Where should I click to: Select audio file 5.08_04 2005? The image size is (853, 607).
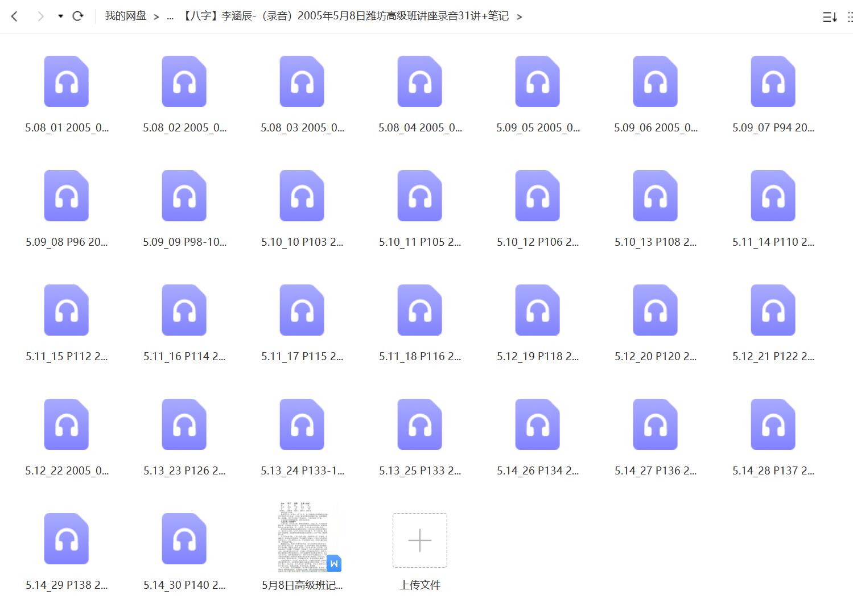pyautogui.click(x=420, y=81)
